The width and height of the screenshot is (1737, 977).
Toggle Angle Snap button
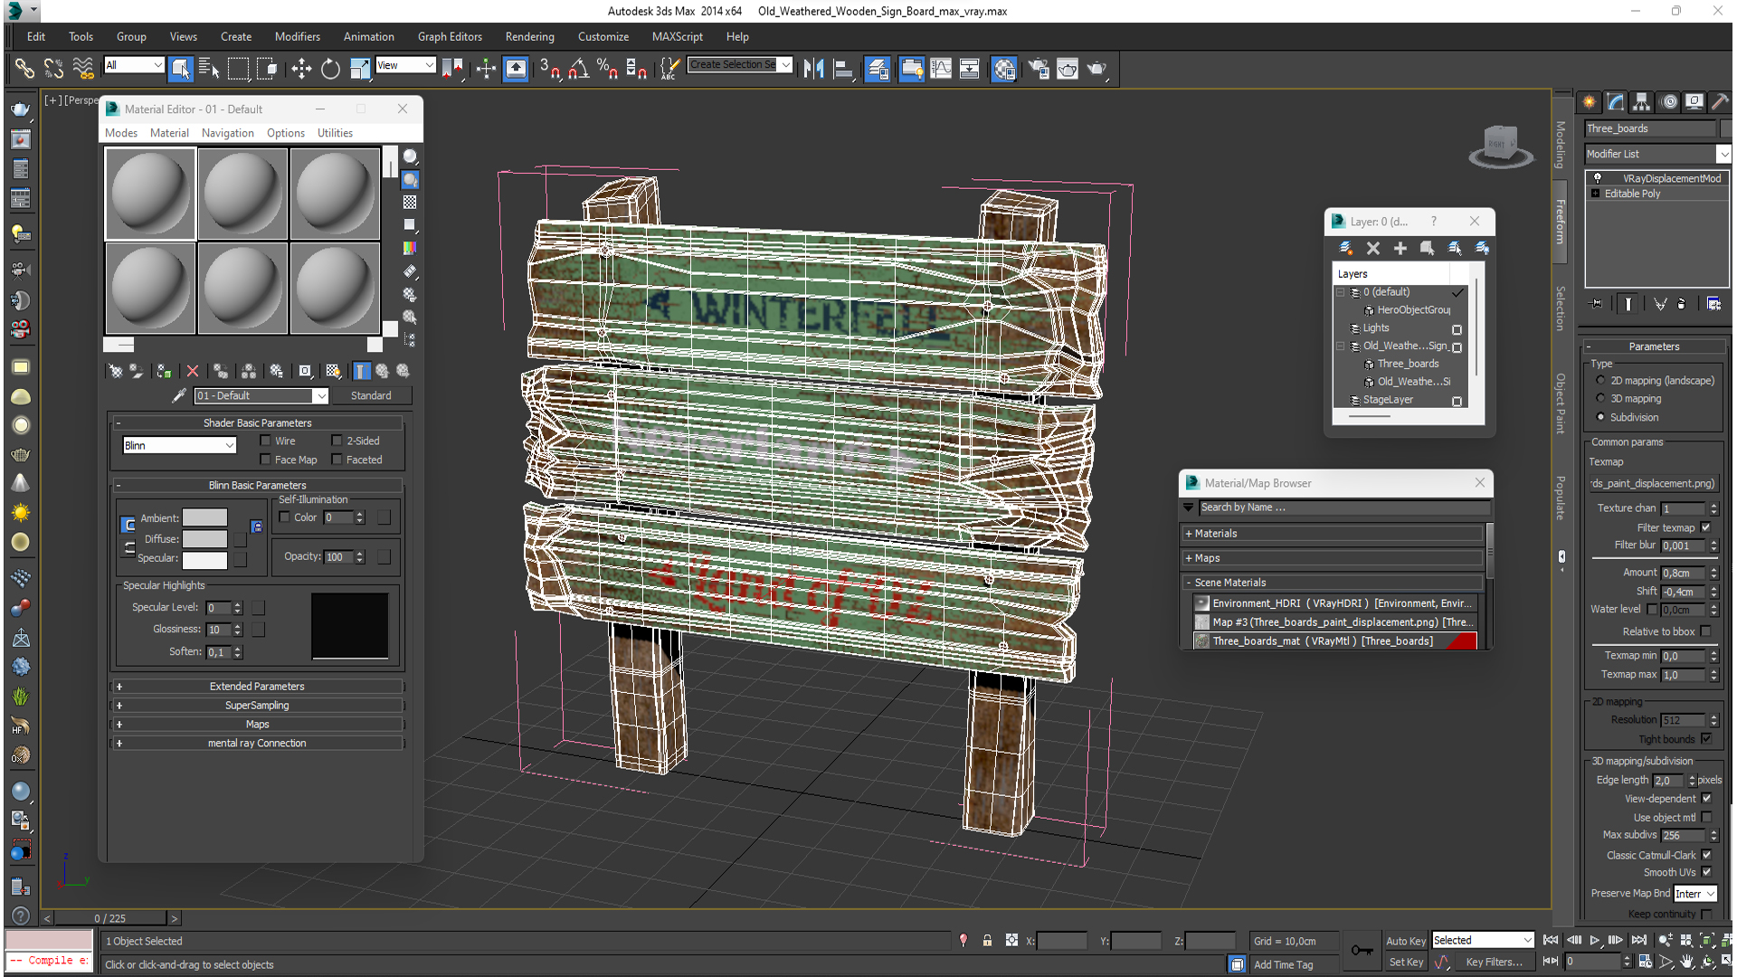point(578,69)
